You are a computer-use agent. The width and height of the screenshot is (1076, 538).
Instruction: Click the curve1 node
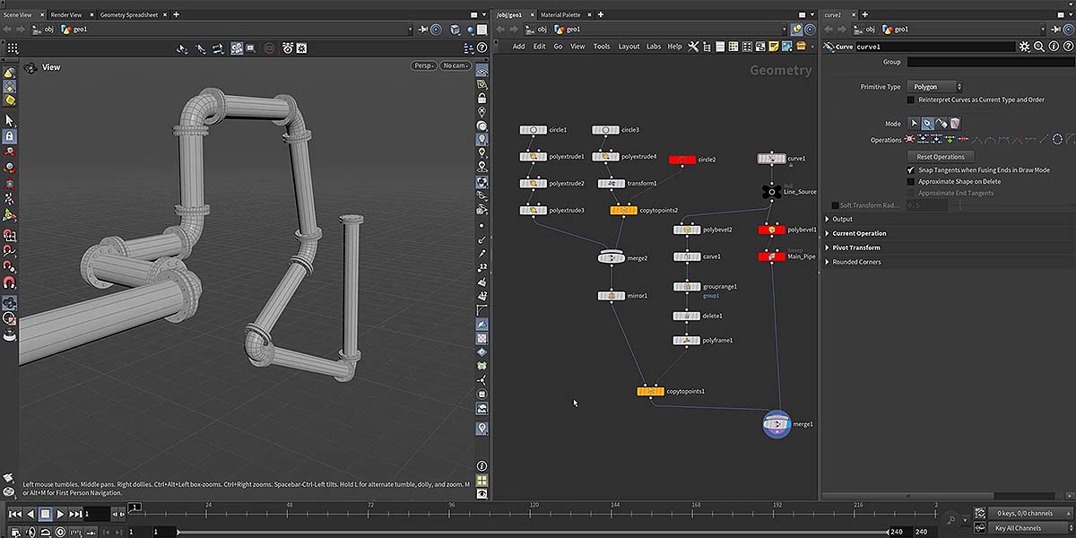point(771,159)
